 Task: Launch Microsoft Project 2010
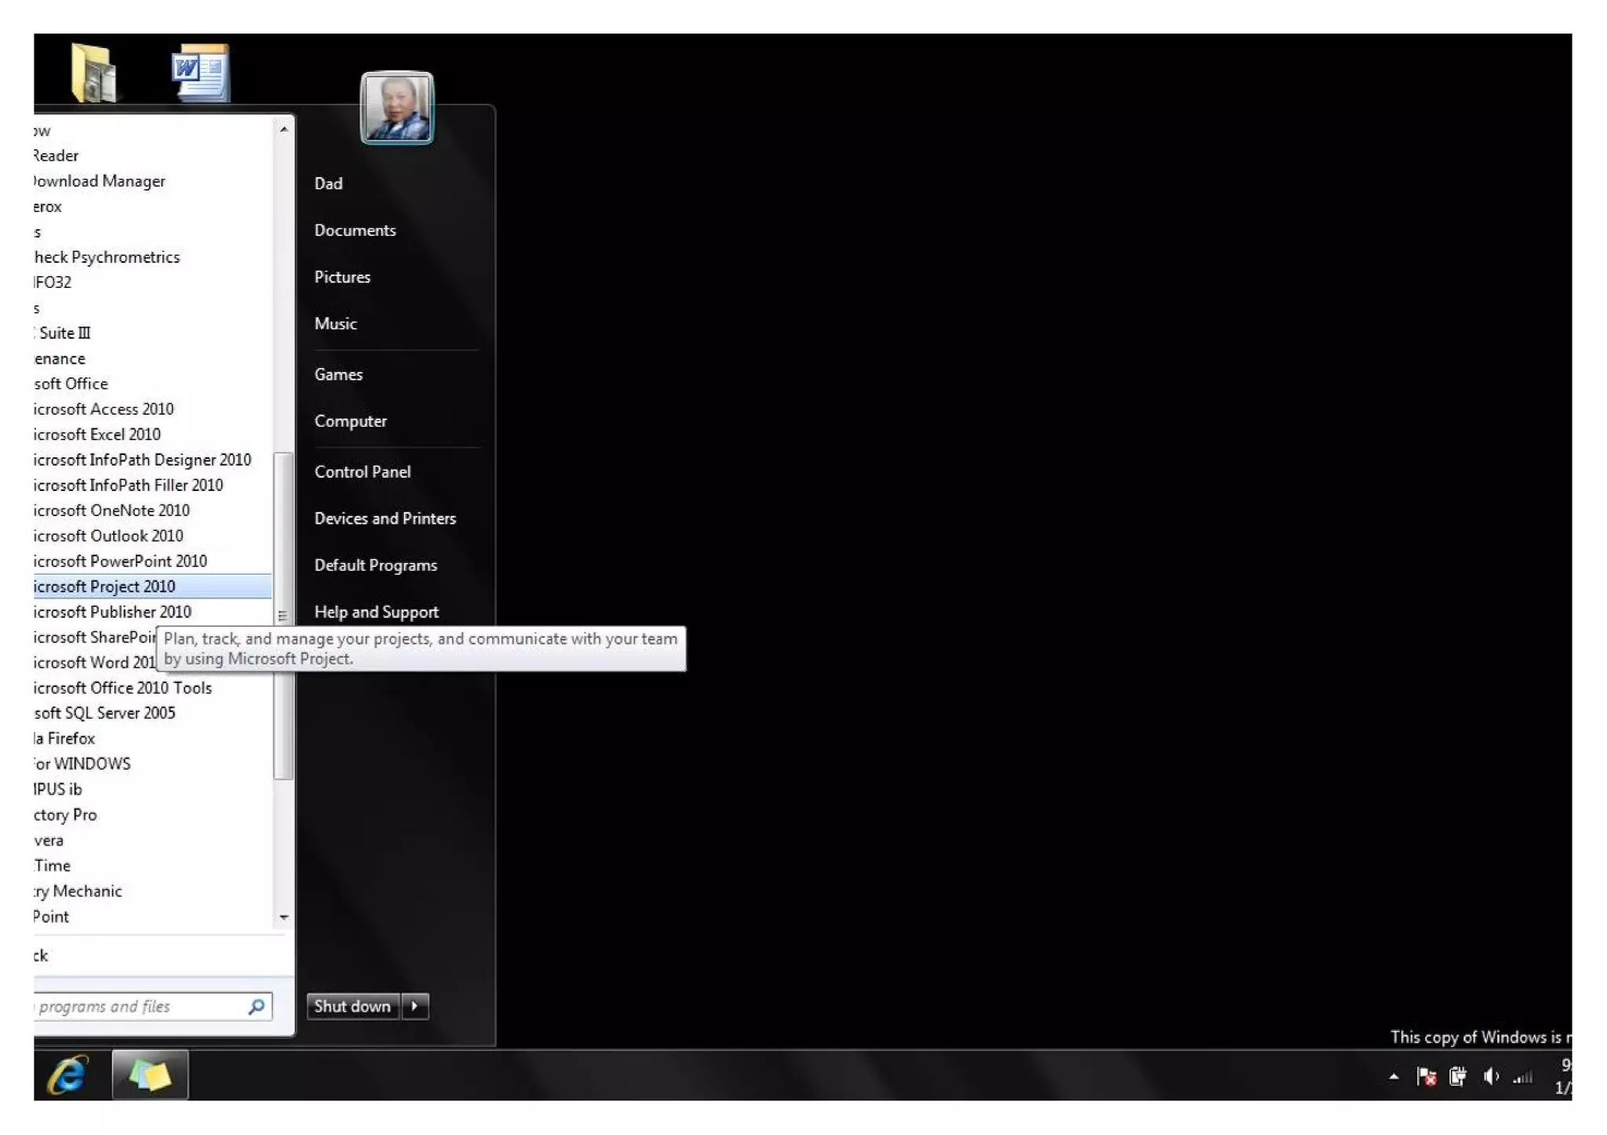(106, 587)
